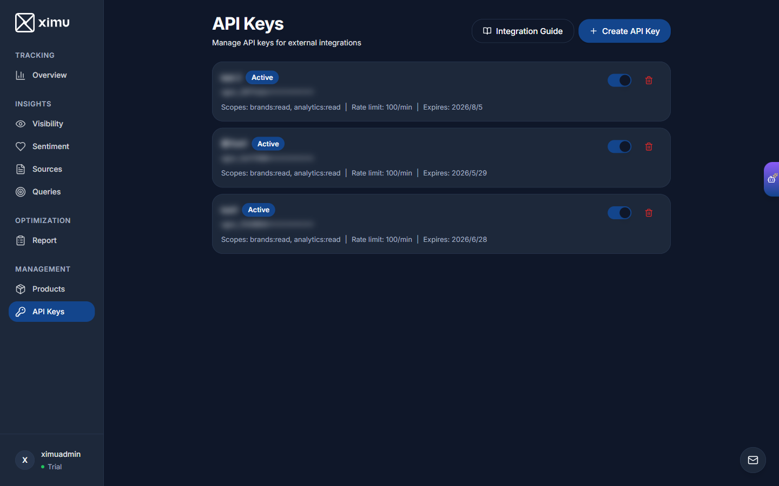Click the Integration Guide book icon
The image size is (779, 486).
tap(487, 31)
